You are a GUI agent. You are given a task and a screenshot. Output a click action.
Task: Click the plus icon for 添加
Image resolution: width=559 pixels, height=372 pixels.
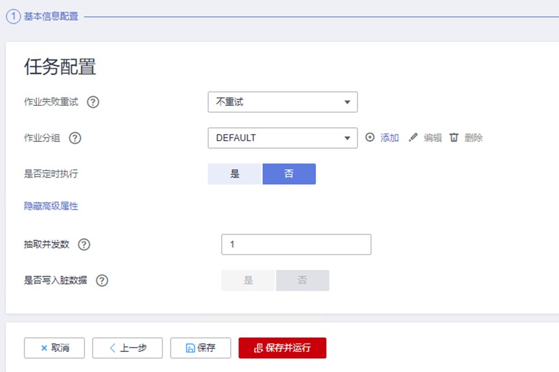pos(370,138)
